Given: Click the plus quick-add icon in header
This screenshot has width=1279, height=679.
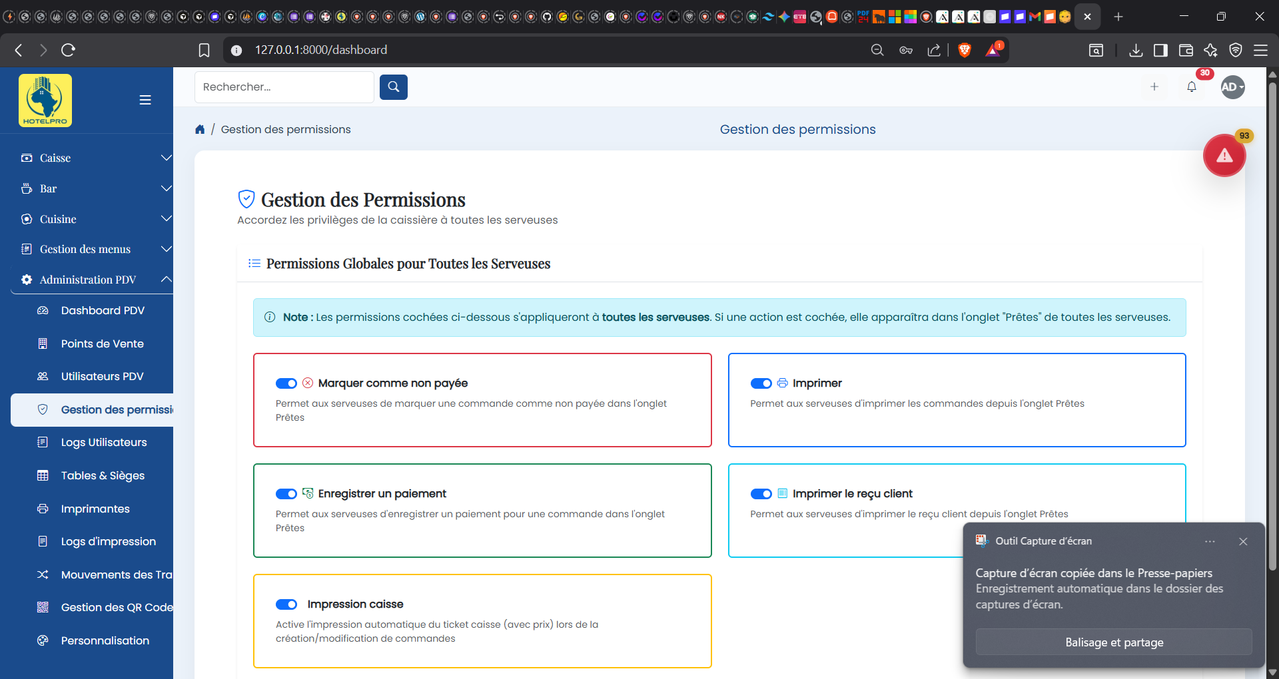Looking at the screenshot, I should click(1154, 87).
